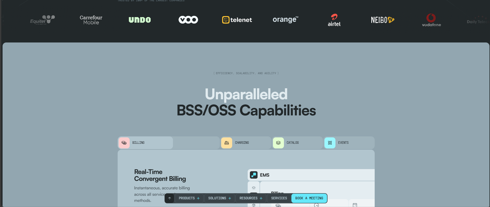Click the Carrefour Mobile logo
This screenshot has height=207, width=490.
click(x=91, y=20)
